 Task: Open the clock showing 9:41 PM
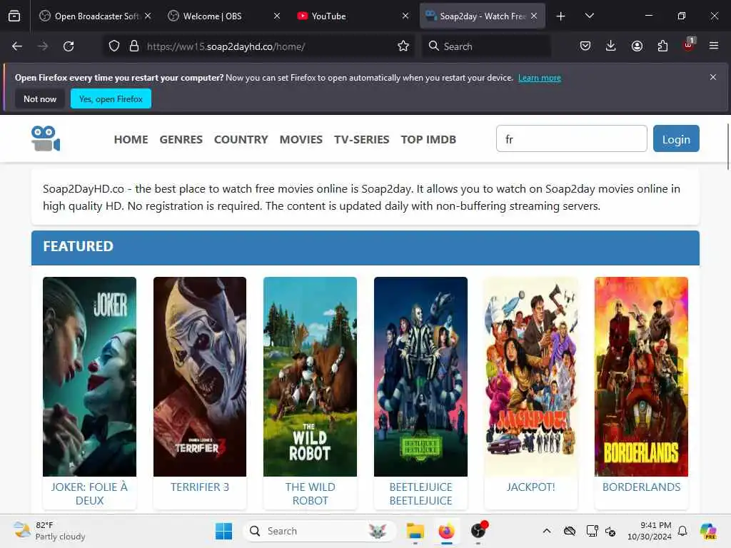(649, 531)
